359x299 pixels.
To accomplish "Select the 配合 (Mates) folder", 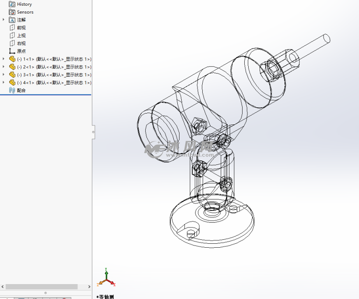I will pyautogui.click(x=21, y=90).
